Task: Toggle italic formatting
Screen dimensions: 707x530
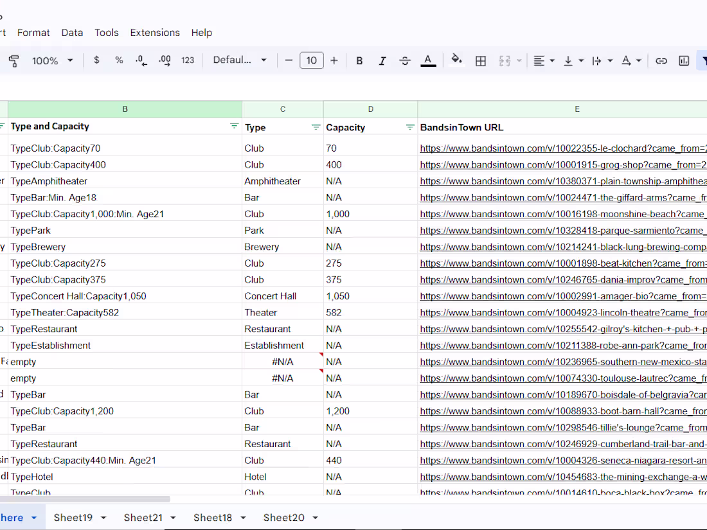Action: (382, 60)
